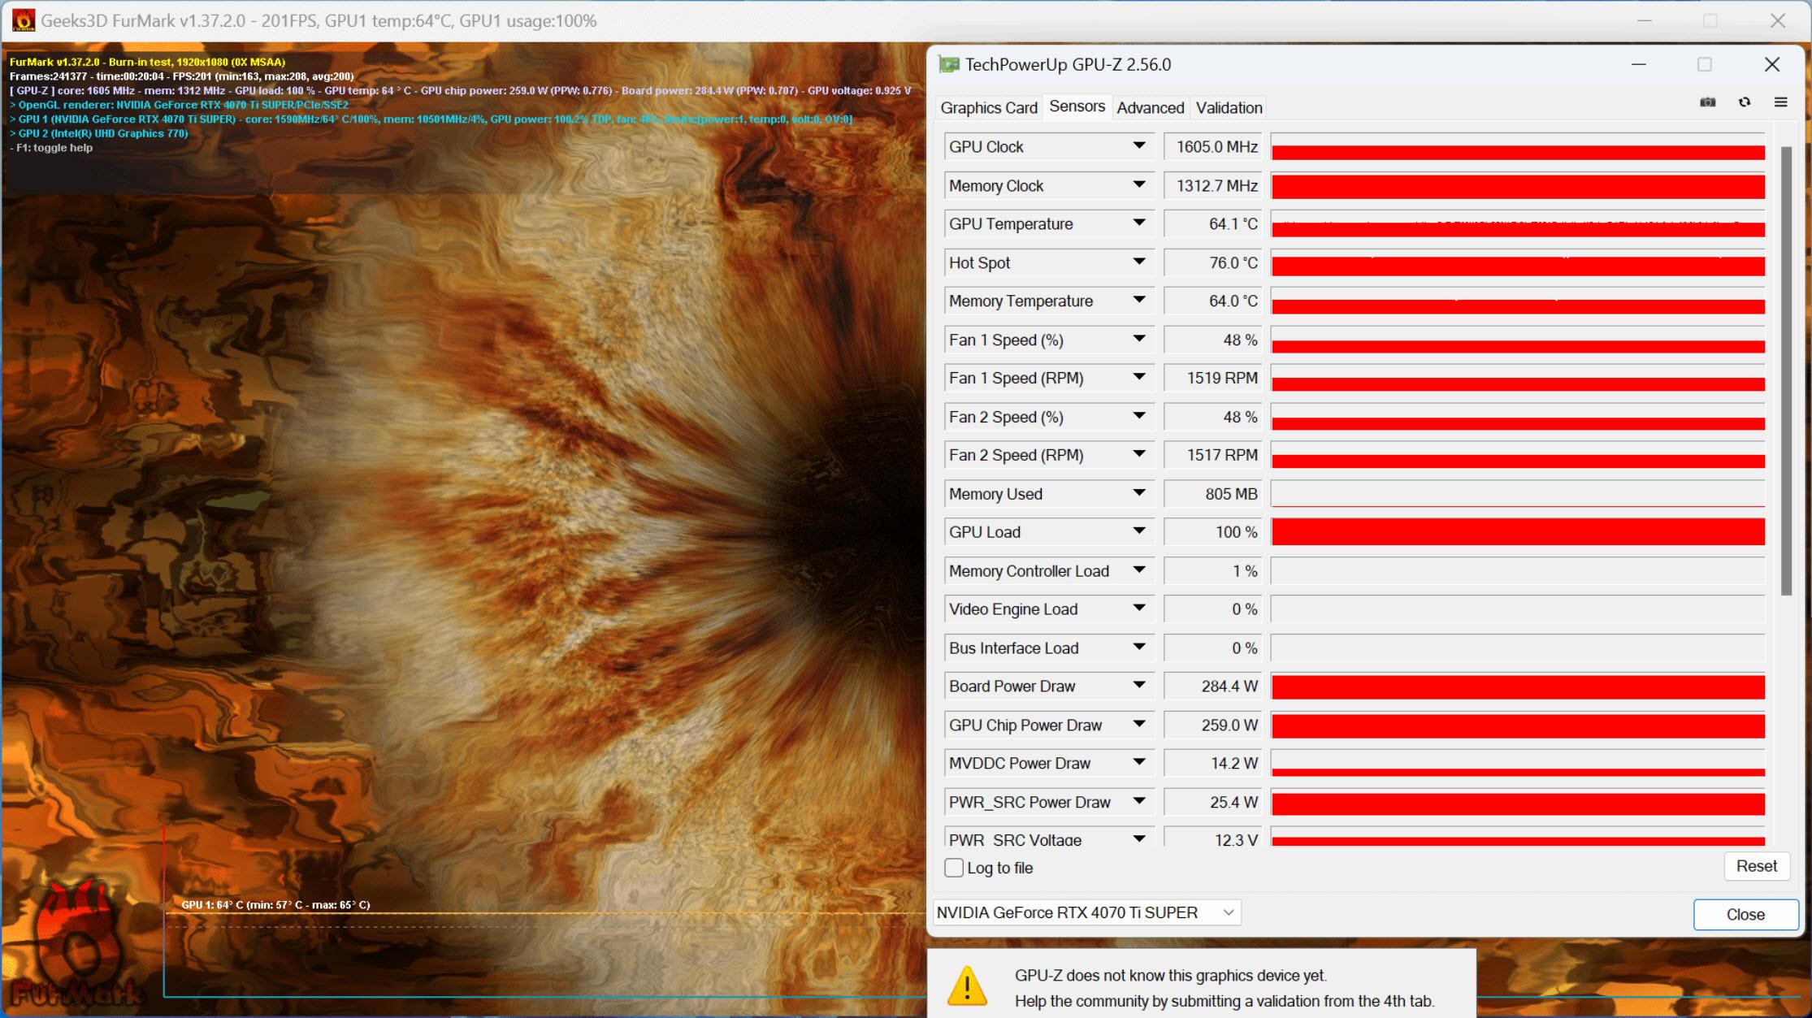Expand the GPU Temperature sensor dropdown
1812x1018 pixels.
pyautogui.click(x=1140, y=224)
